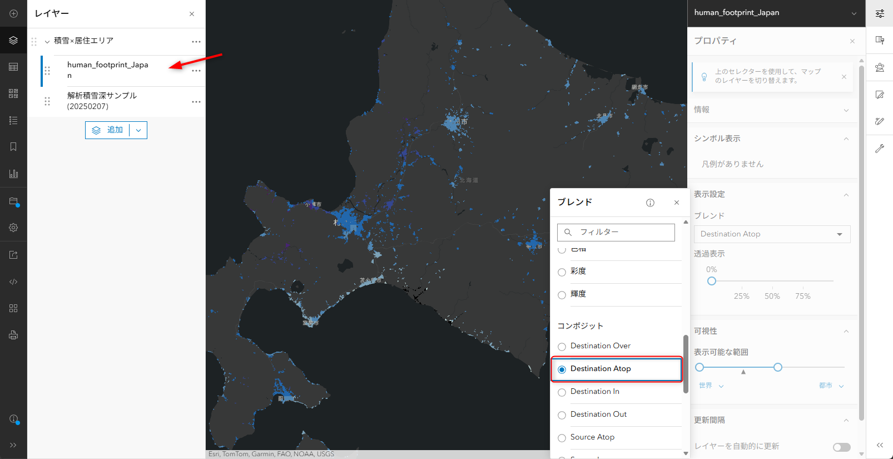Open the wrench tools icon

[x=880, y=149]
